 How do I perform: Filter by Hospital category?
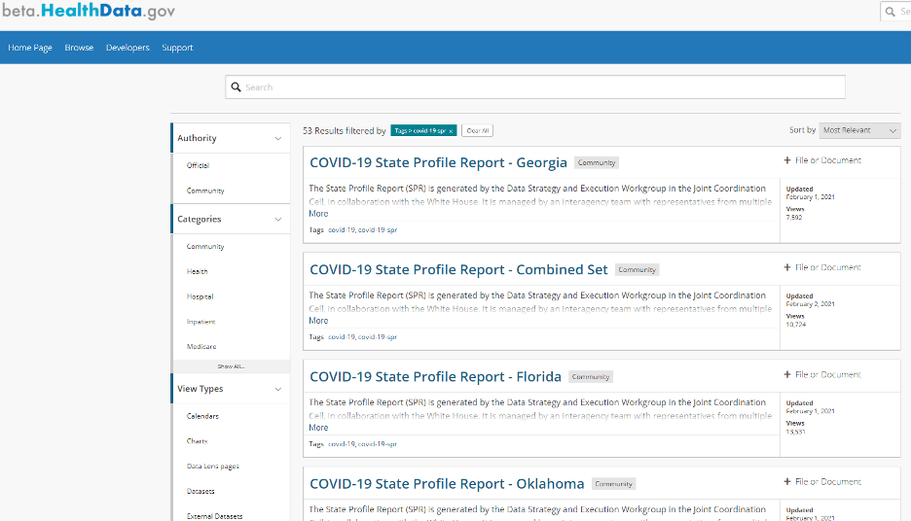click(200, 296)
